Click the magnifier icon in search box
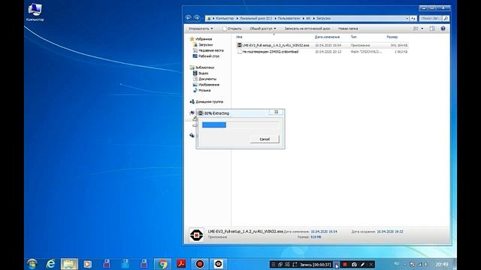The height and width of the screenshot is (270, 481). click(446, 18)
